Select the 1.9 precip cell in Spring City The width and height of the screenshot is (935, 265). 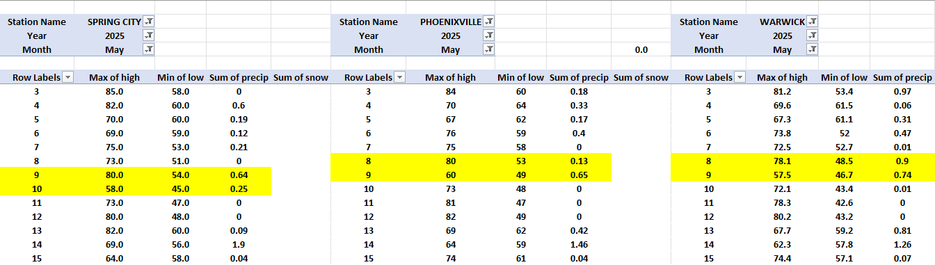[239, 244]
